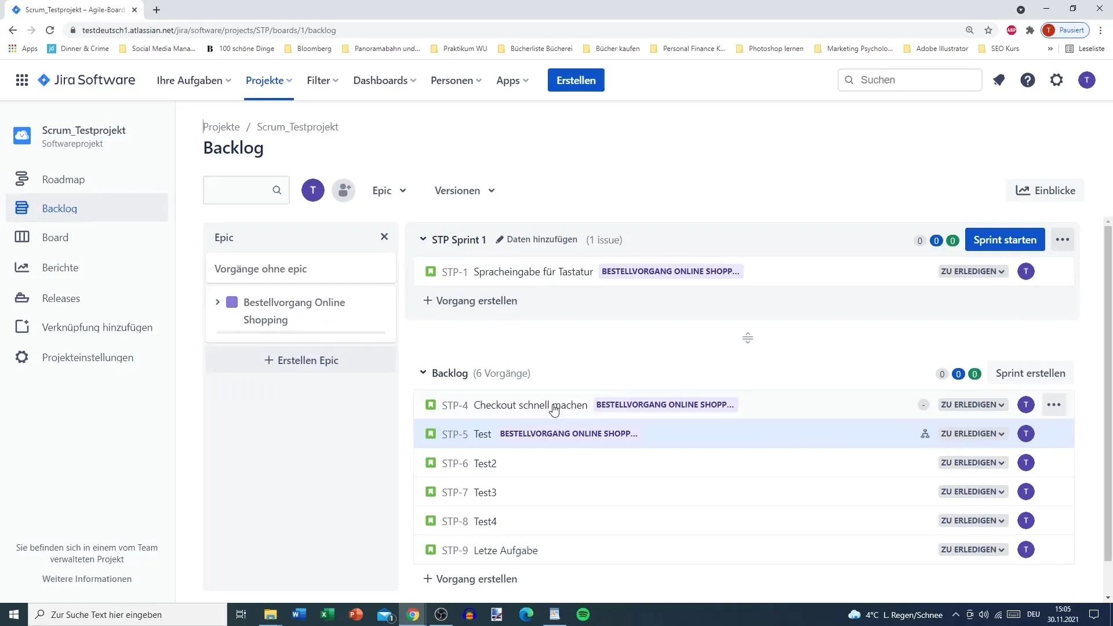Open the Projekte menu
Viewport: 1113px width, 626px height.
click(269, 80)
